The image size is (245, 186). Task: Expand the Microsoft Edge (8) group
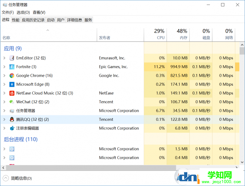click(4, 84)
